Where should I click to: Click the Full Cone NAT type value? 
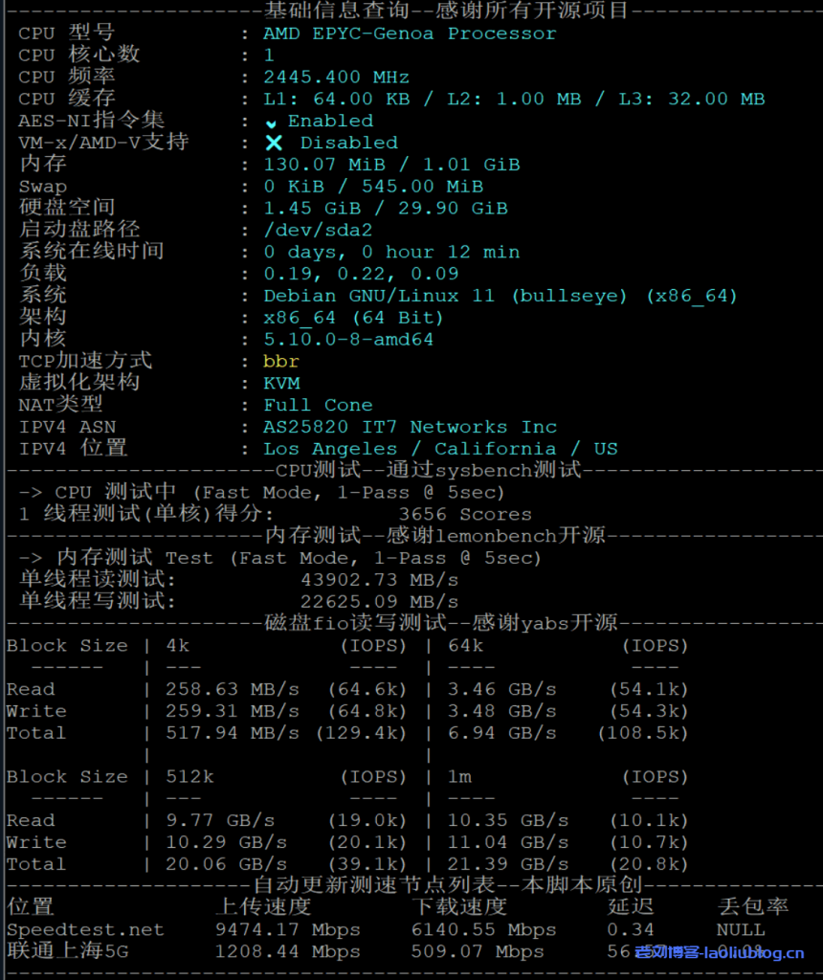pyautogui.click(x=318, y=405)
